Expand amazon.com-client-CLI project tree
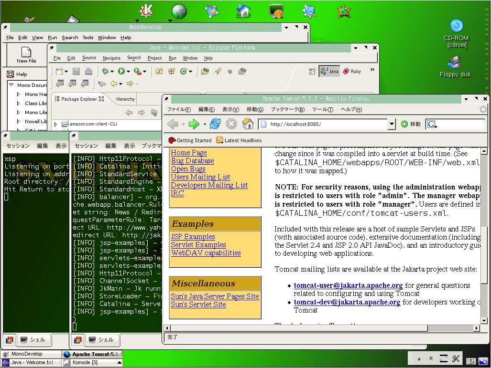 tap(56, 124)
